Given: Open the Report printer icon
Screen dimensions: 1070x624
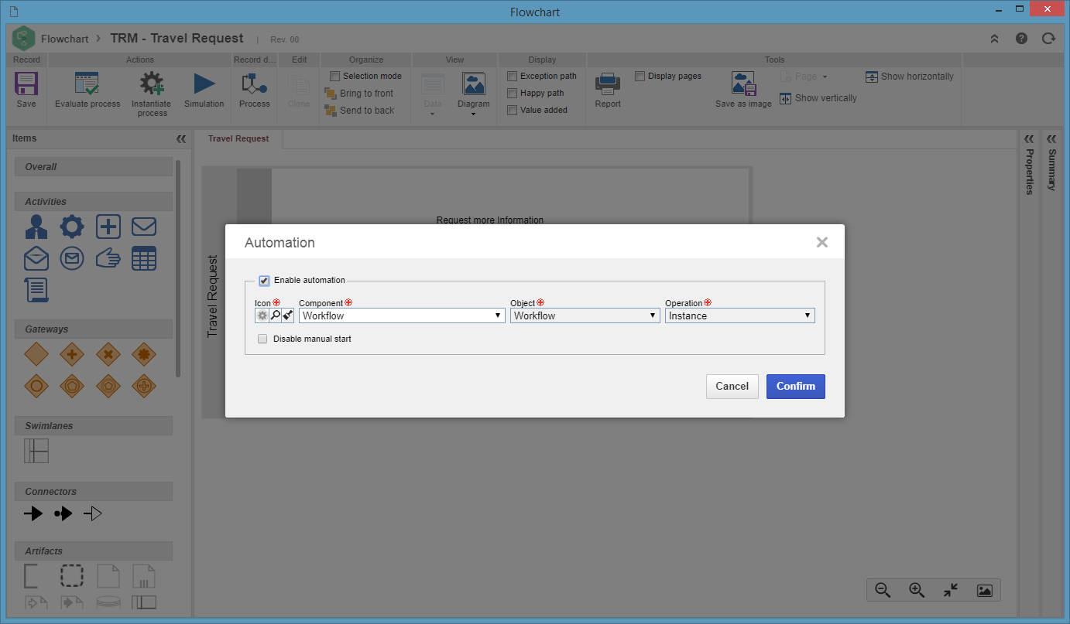Looking at the screenshot, I should click(x=608, y=84).
